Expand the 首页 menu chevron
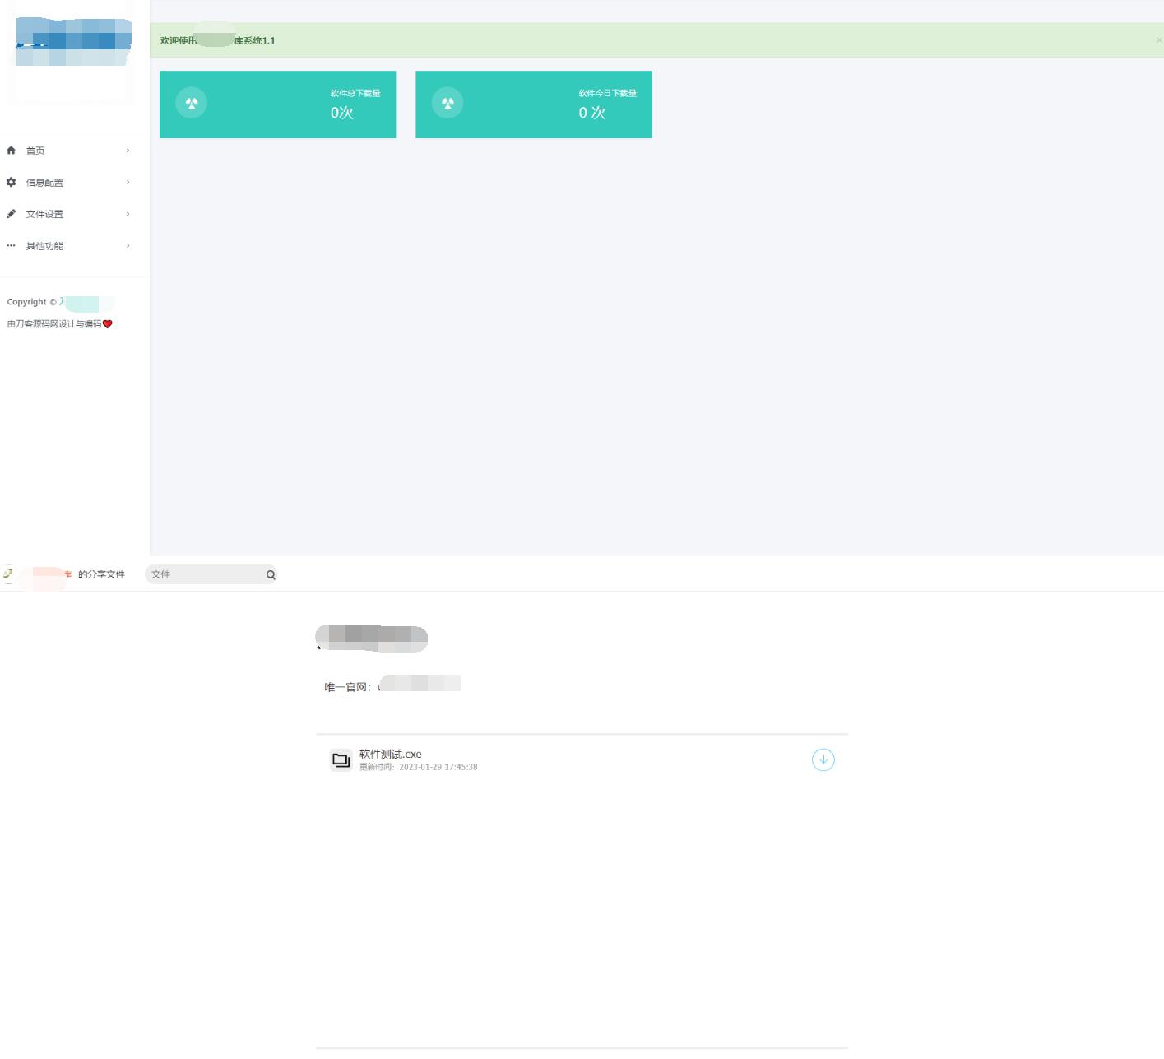 [x=128, y=151]
